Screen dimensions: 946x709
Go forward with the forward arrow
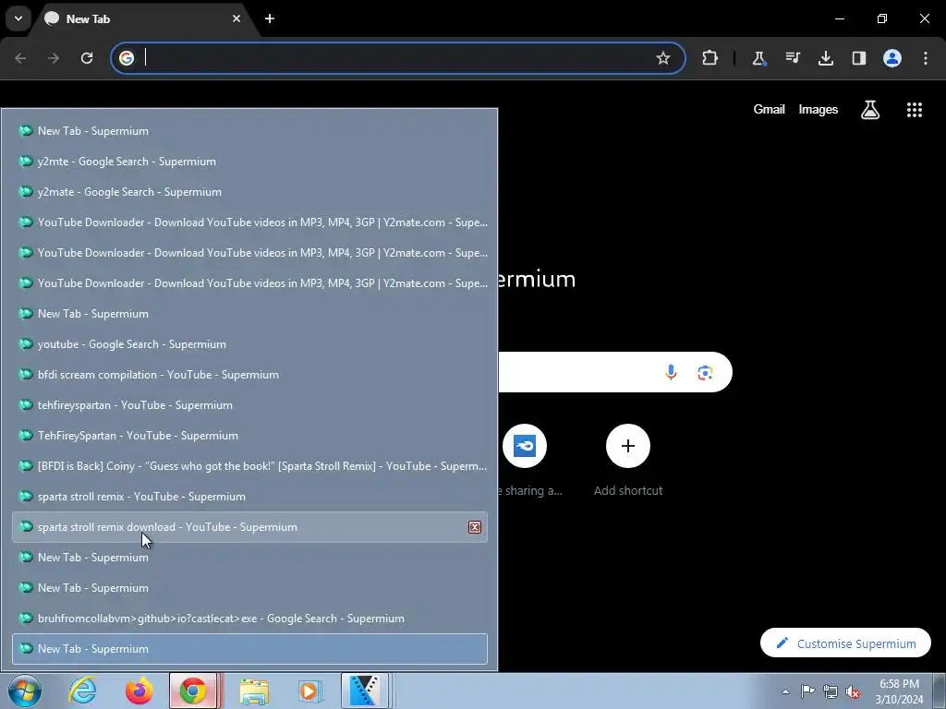(54, 58)
